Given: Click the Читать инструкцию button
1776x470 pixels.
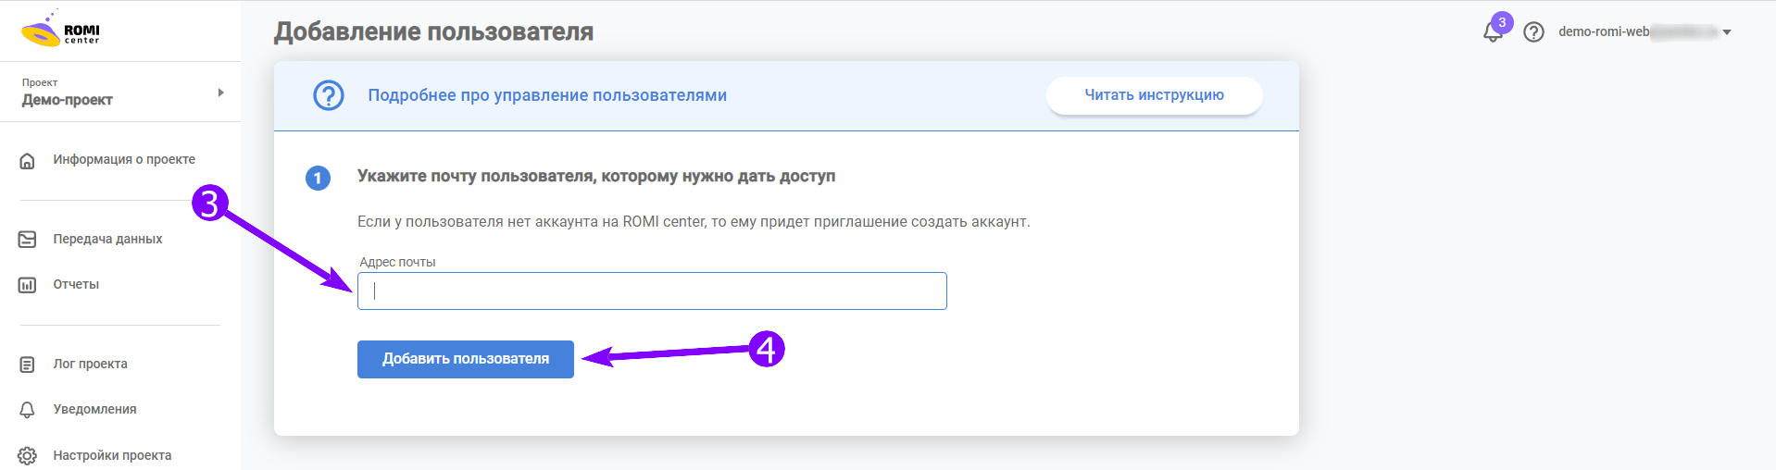Looking at the screenshot, I should [x=1154, y=95].
